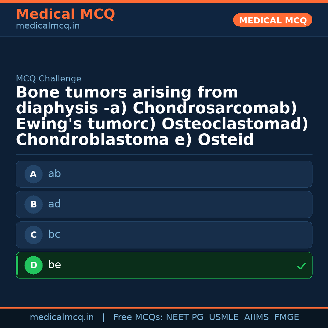
Task: Expand the MCQ Challenge section
Action: tap(49, 78)
